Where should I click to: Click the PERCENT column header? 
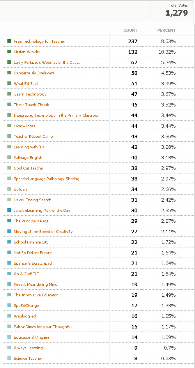166,31
